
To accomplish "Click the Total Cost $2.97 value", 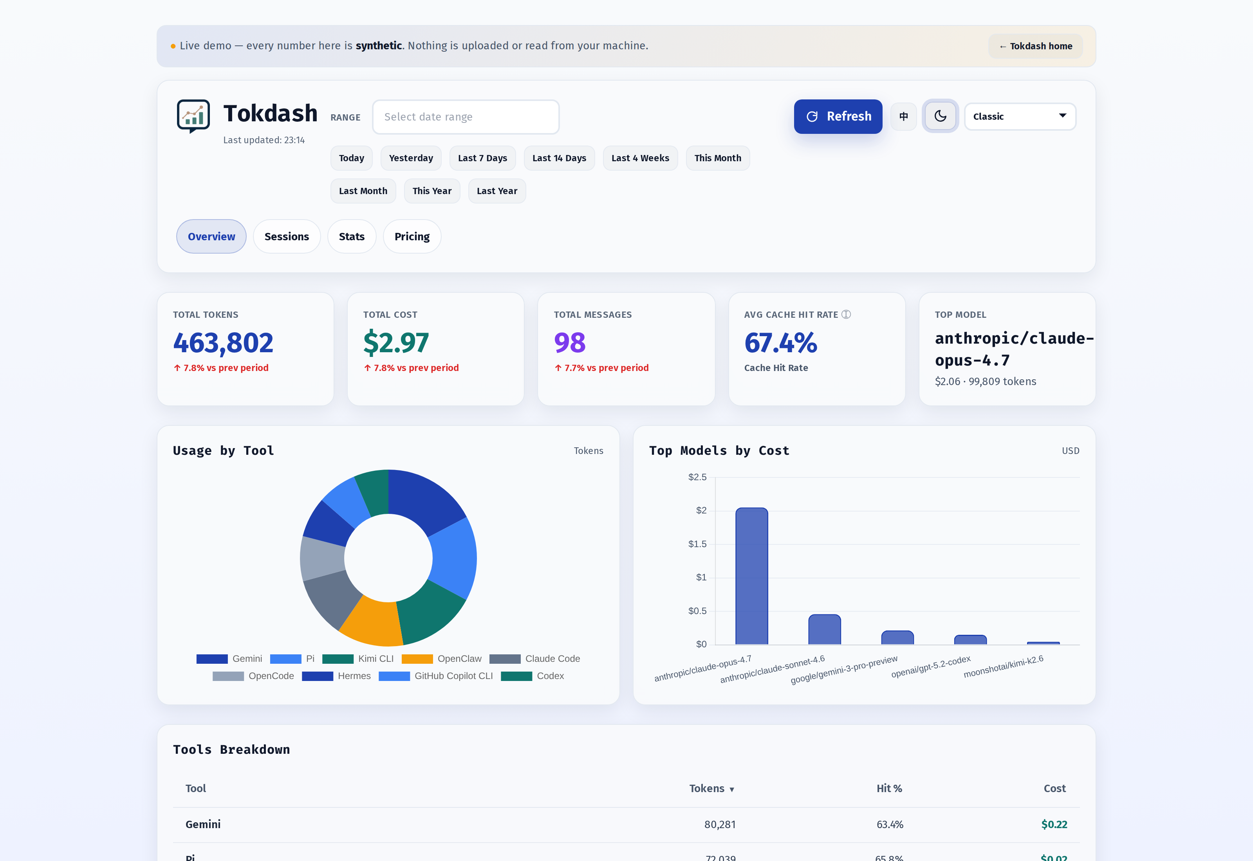I will pos(395,342).
